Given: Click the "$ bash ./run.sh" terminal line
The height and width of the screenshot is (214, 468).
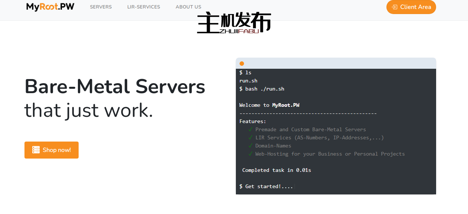Looking at the screenshot, I should tap(262, 89).
